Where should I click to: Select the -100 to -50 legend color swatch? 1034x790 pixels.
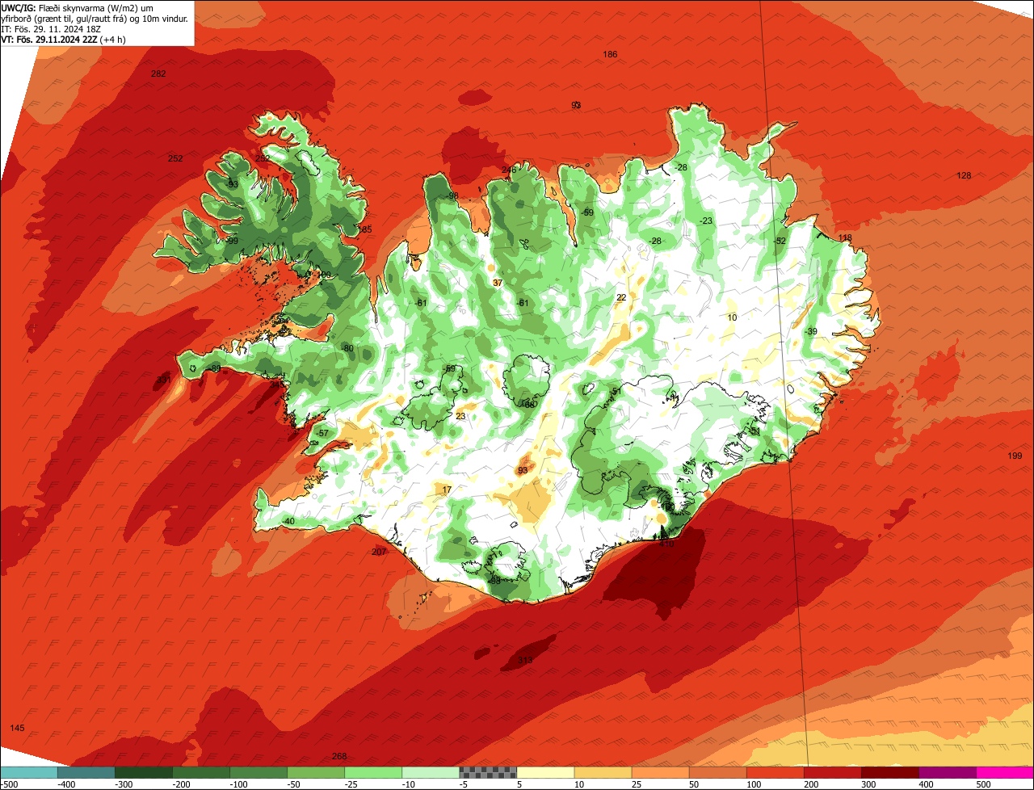258,772
